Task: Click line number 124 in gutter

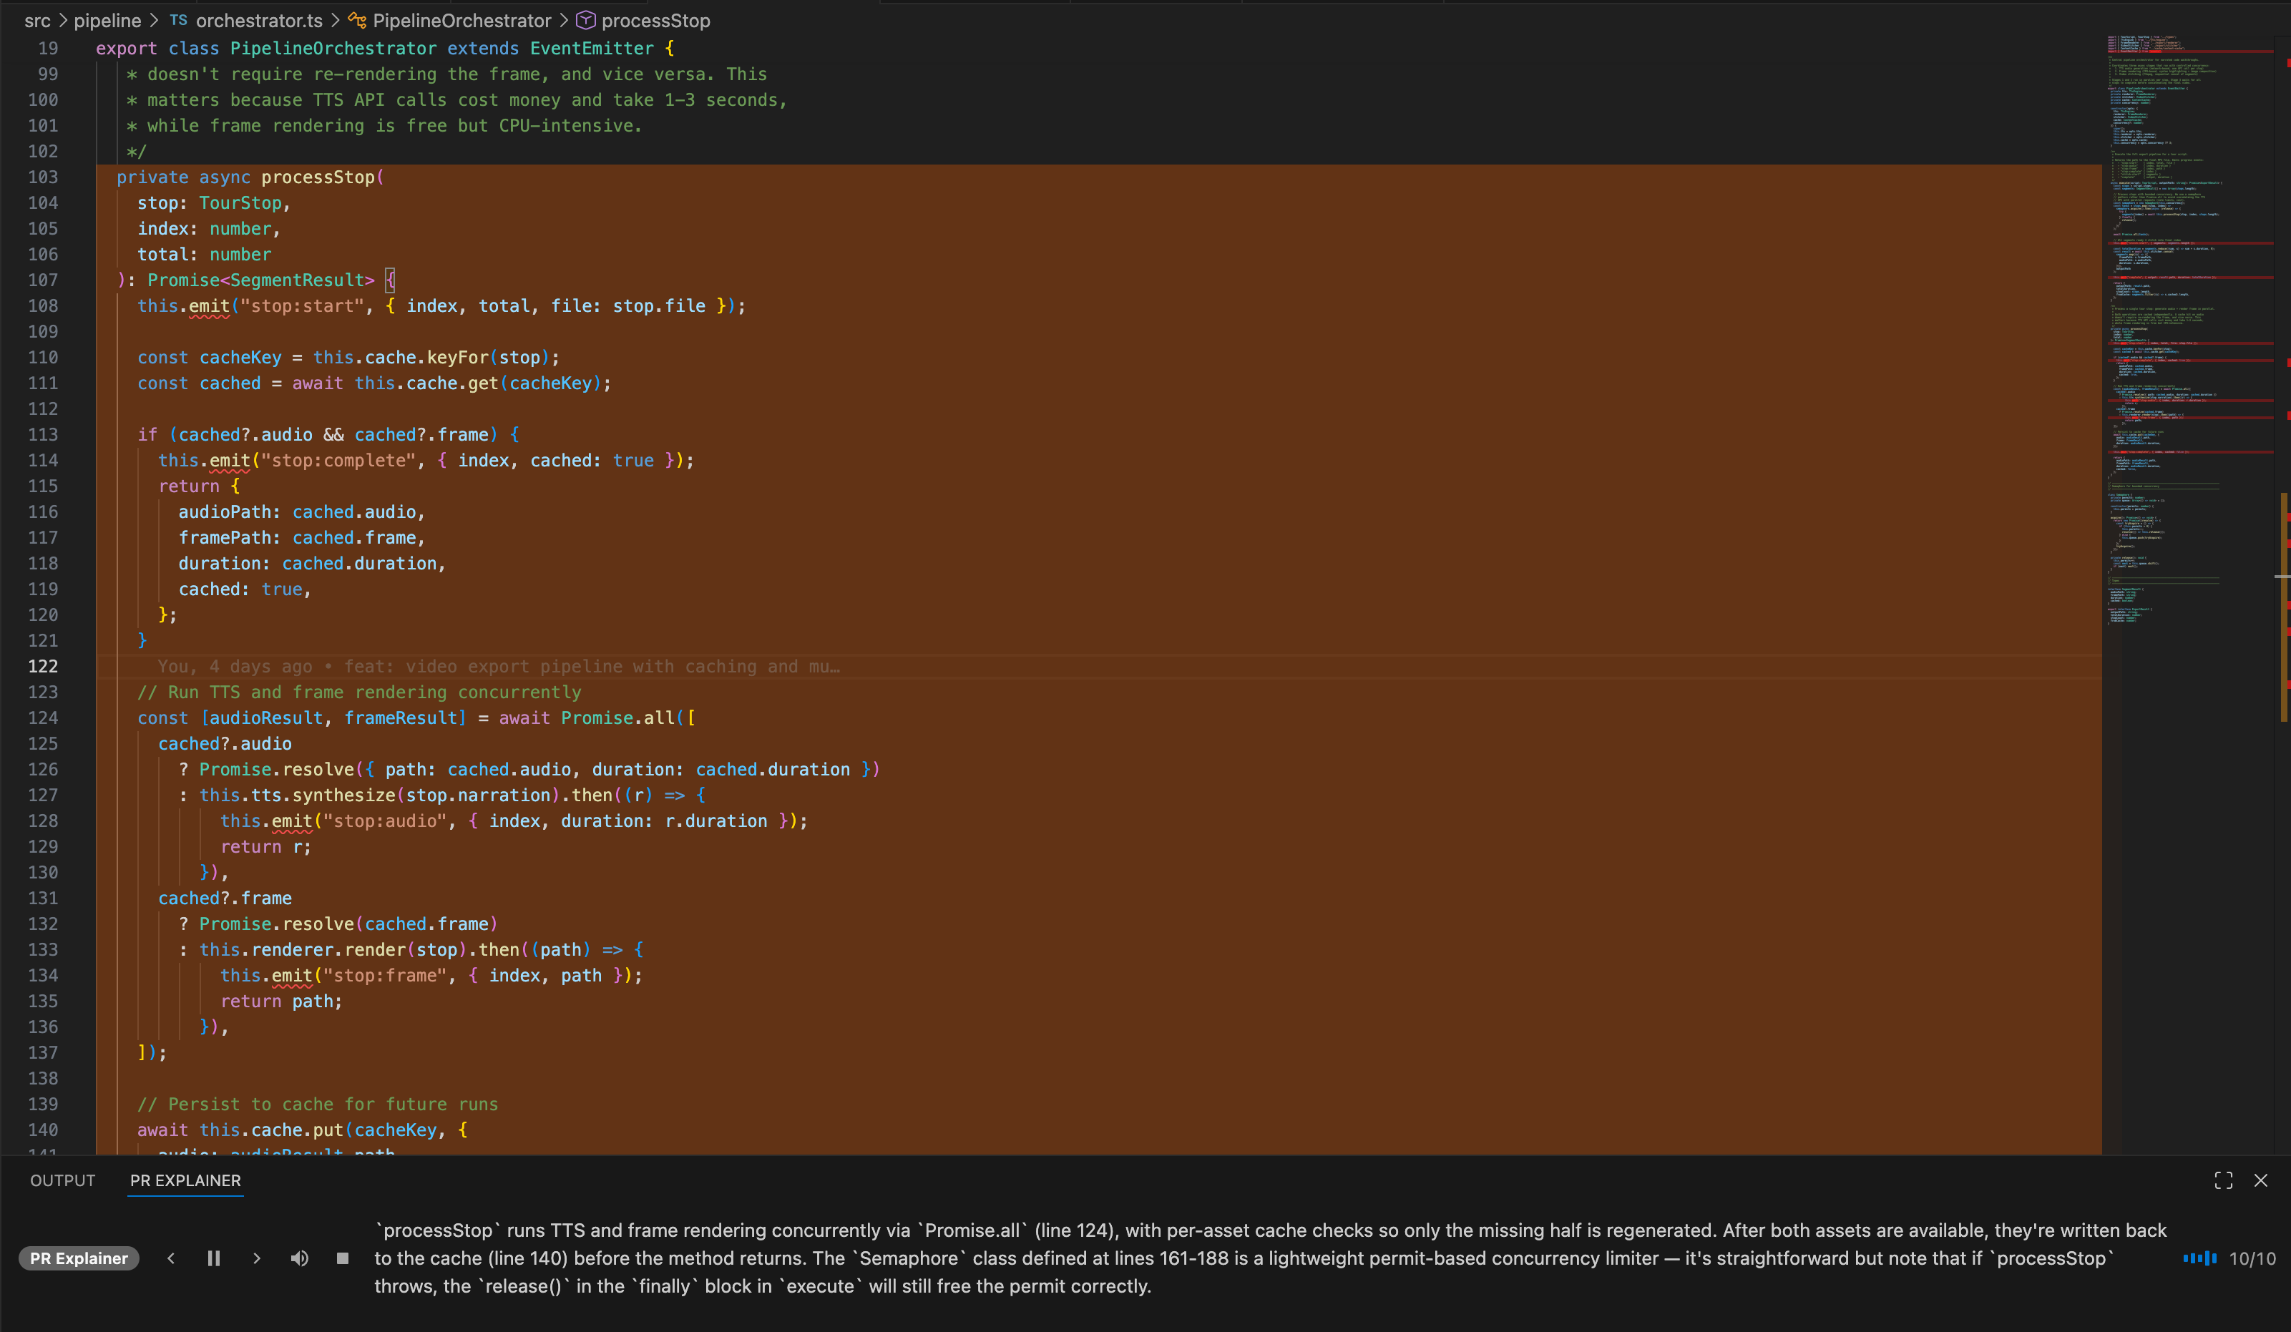Action: click(x=43, y=718)
